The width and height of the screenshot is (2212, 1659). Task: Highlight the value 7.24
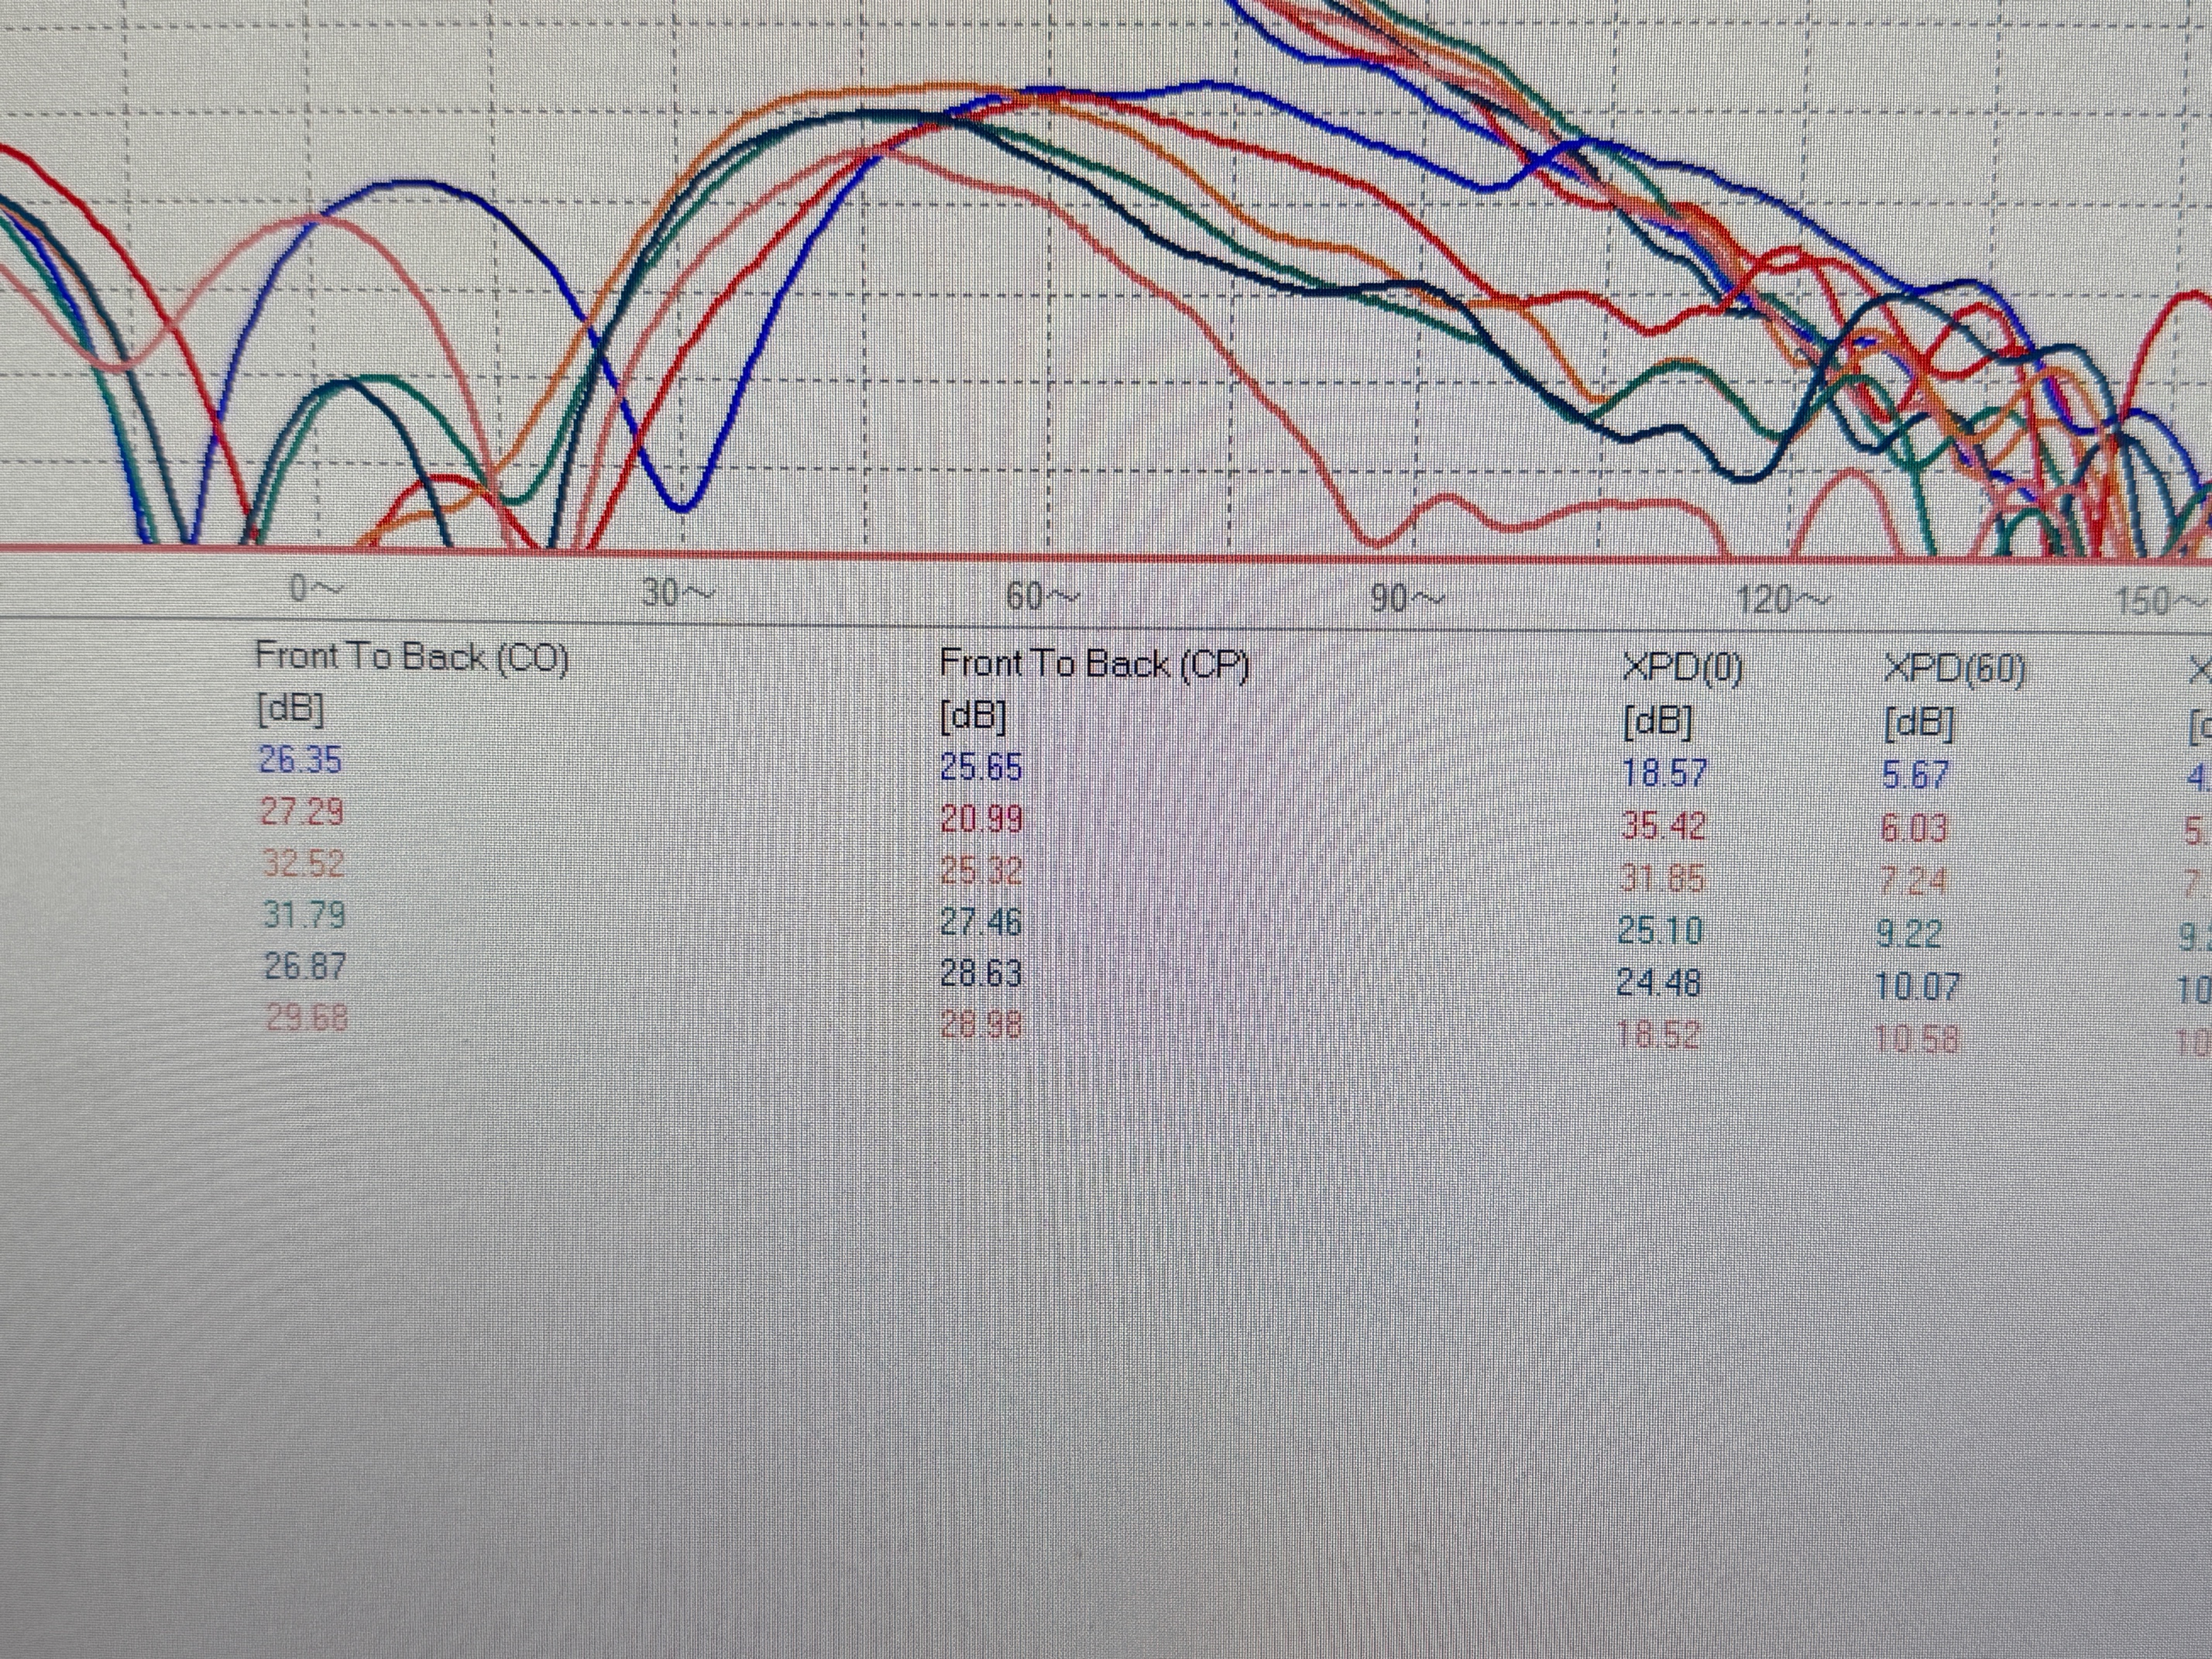point(1913,882)
